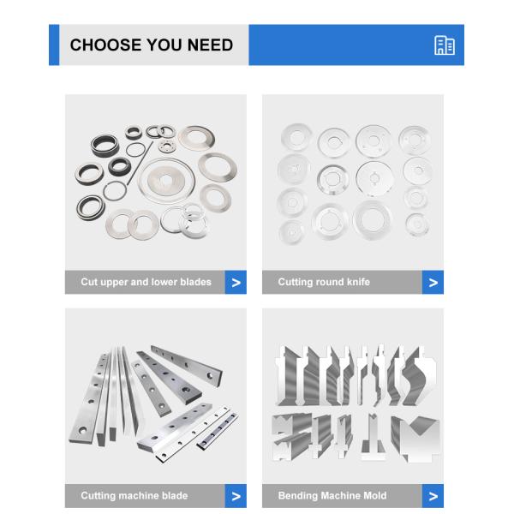Open the Cutting round knife category link
Screen dimensions: 514x514
click(x=324, y=282)
